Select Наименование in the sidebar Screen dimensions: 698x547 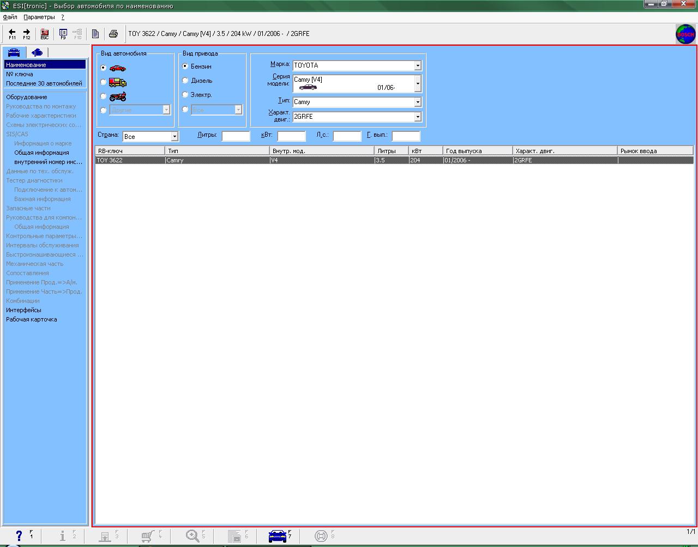click(45, 65)
